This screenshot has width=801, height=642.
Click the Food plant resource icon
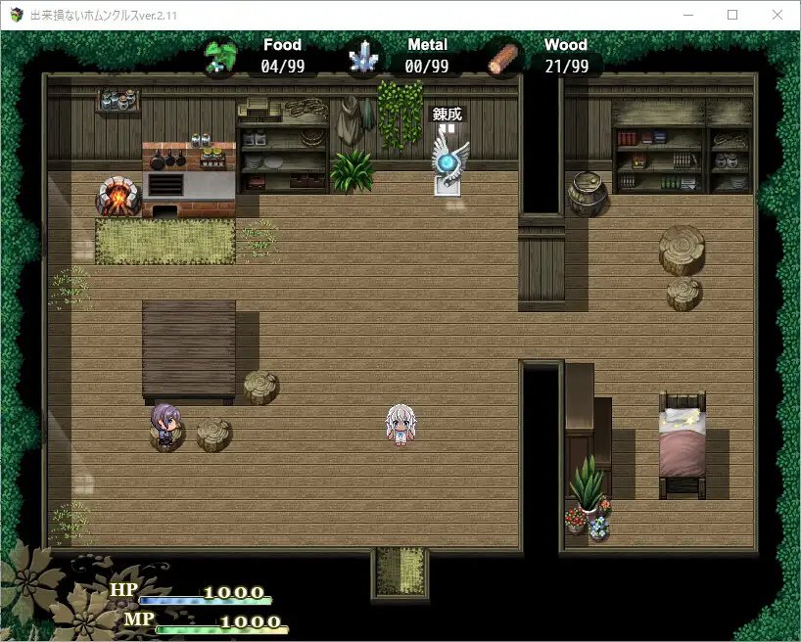[x=221, y=57]
